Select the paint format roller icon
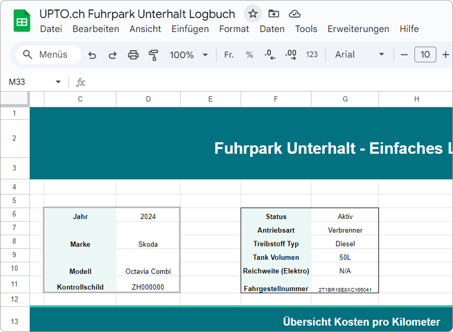The height and width of the screenshot is (332, 453). [153, 55]
